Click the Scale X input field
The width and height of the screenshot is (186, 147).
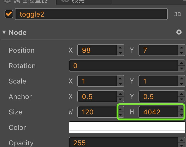[97, 81]
